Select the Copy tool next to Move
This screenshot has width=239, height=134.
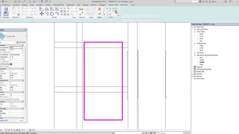47,14
